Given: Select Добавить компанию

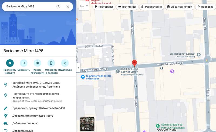Looking at the screenshot, I should pos(38,123).
